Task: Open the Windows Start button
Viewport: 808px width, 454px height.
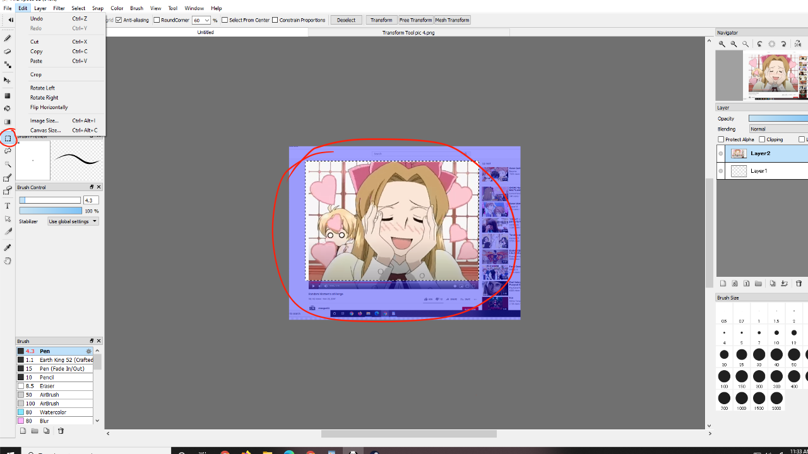Action: click(x=11, y=451)
